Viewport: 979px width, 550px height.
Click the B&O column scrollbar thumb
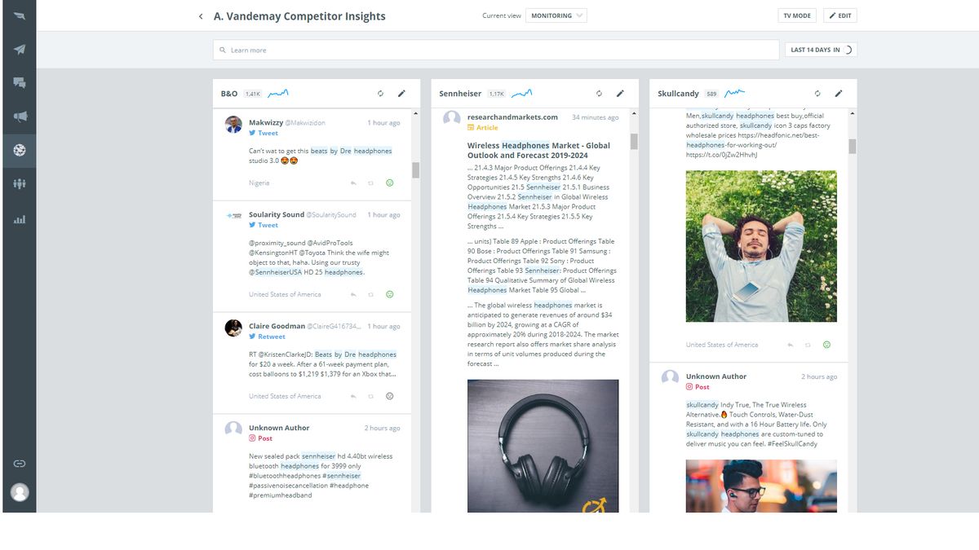(x=415, y=169)
